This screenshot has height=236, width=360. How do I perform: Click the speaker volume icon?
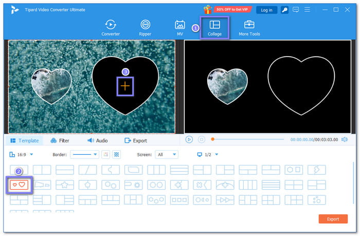point(344,139)
